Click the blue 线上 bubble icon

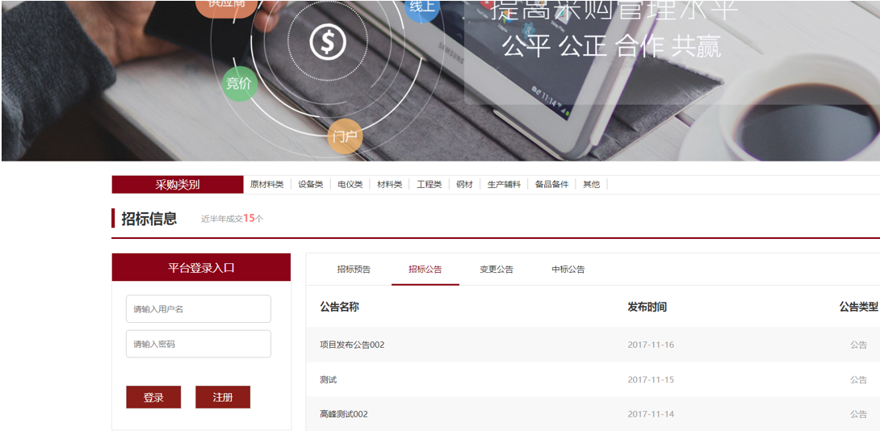point(421,8)
